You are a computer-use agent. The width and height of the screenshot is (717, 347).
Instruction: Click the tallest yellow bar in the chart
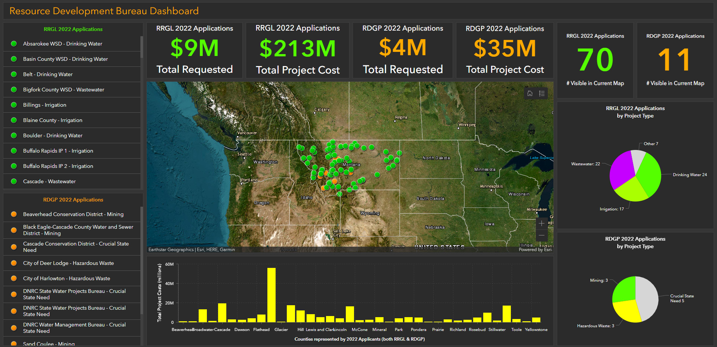click(271, 295)
